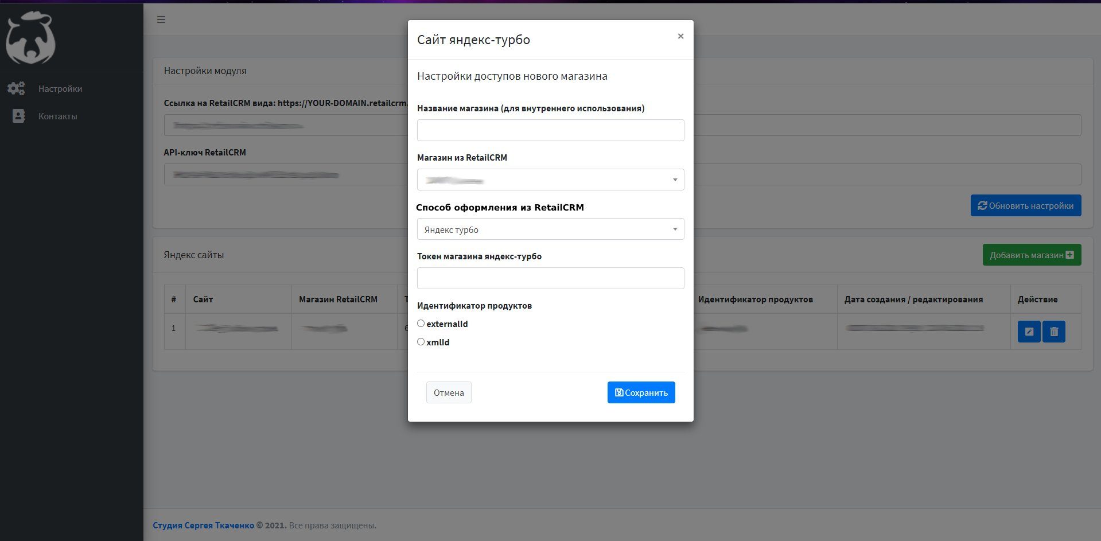Select the xmlId radio option
Screen dimensions: 1101x541
421,342
